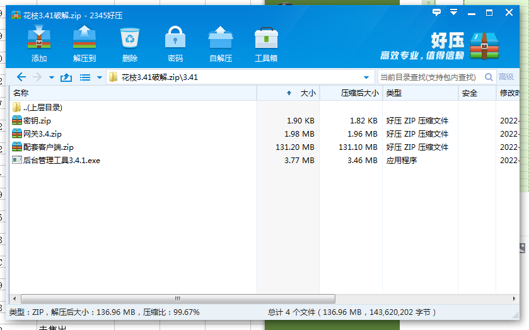Click the archive icon of 密钥.zip
The image size is (529, 330).
tap(17, 120)
